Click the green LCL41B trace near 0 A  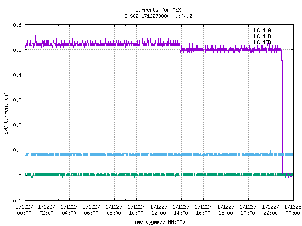point(159,175)
